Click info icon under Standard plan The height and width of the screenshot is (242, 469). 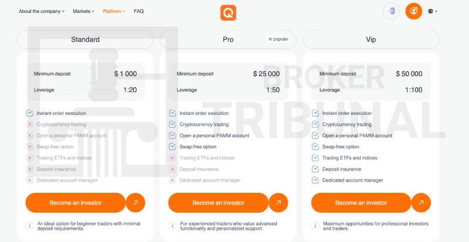[x=29, y=226]
